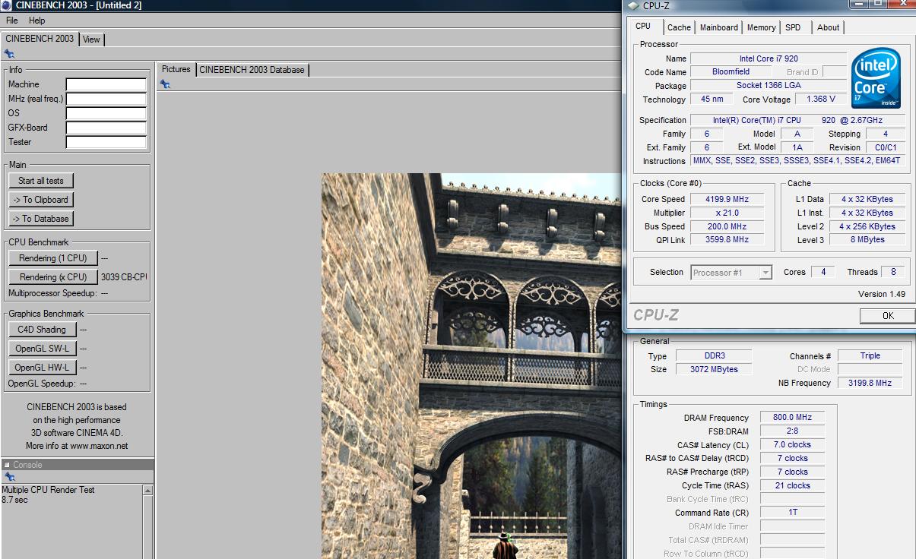Start the OpenGL SW-L test
The image size is (916, 559).
click(42, 349)
